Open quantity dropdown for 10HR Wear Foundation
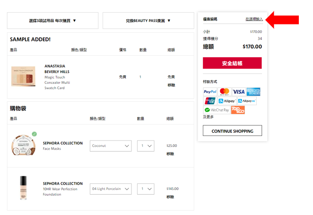313x215 pixels. coord(146,189)
